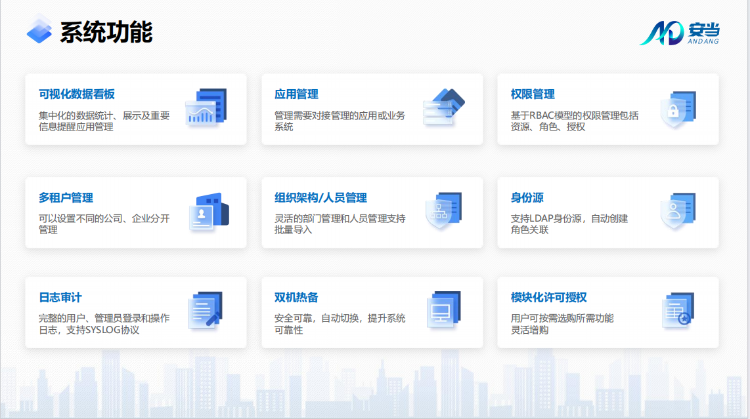Select the 组织架构/人员管理 heading
This screenshot has height=419, width=750.
coord(320,197)
